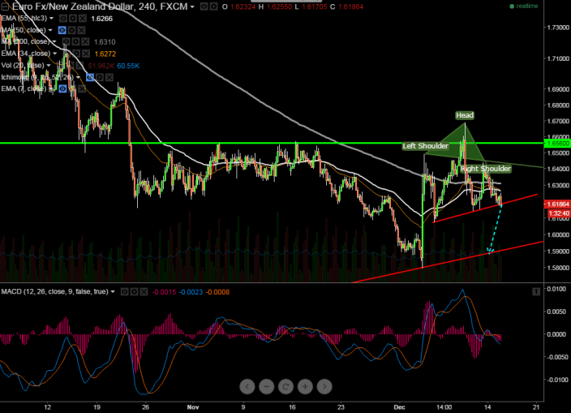
Task: Click the Dec date label on time axis
Action: click(x=400, y=407)
